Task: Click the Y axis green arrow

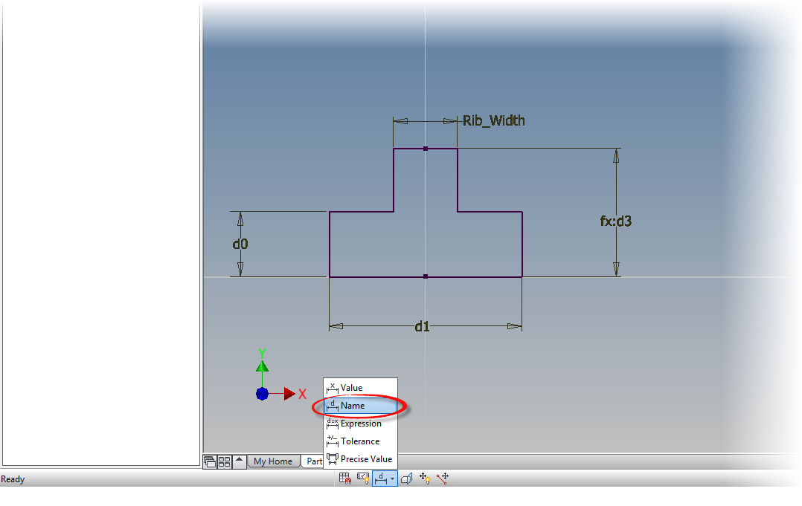Action: point(262,366)
